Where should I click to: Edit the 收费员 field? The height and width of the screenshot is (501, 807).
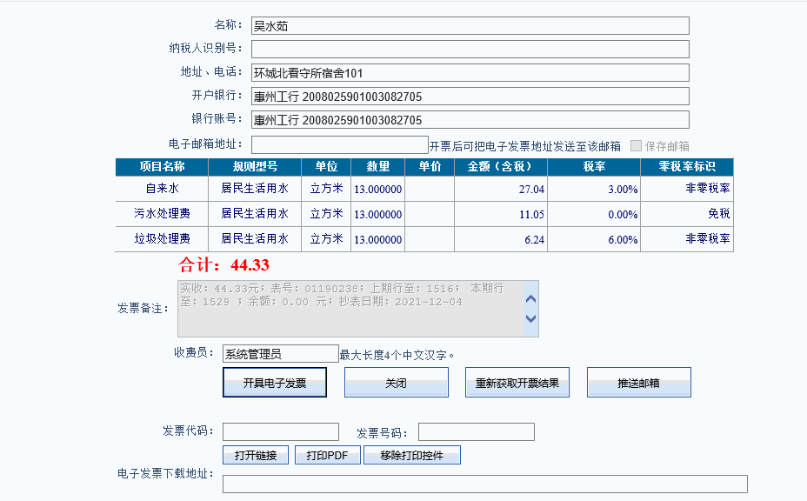[x=280, y=353]
